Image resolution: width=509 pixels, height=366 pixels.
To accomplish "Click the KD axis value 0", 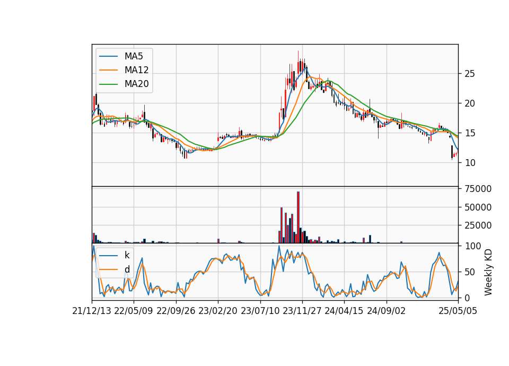I will point(468,298).
